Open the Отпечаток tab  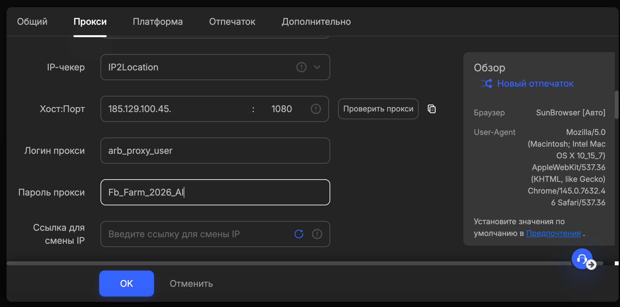[232, 22]
